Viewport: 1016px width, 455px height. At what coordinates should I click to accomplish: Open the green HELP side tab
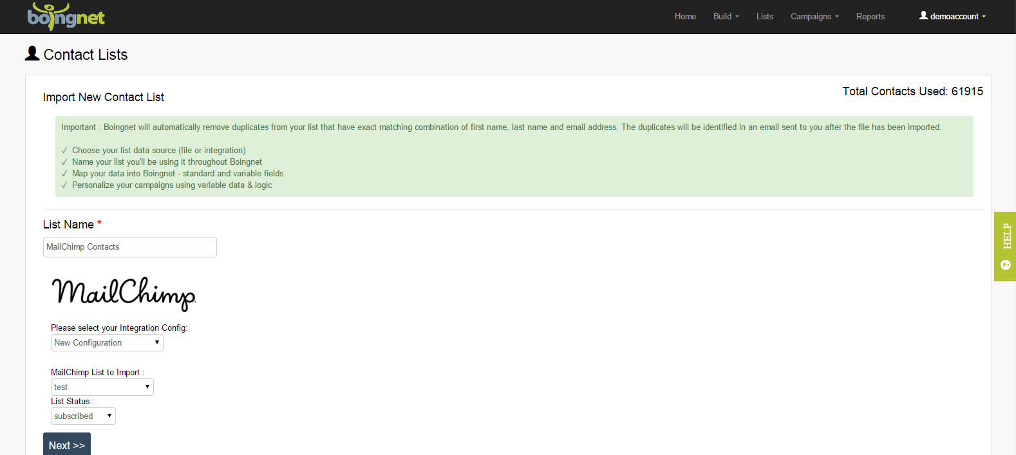point(1005,246)
